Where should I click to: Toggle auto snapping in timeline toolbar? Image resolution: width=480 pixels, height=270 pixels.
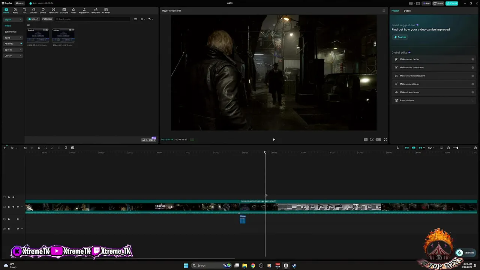pos(414,148)
